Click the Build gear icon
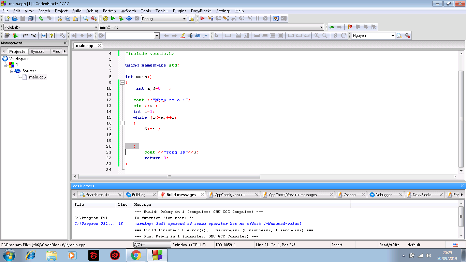Viewport: 466px width, 262px height. (x=105, y=18)
